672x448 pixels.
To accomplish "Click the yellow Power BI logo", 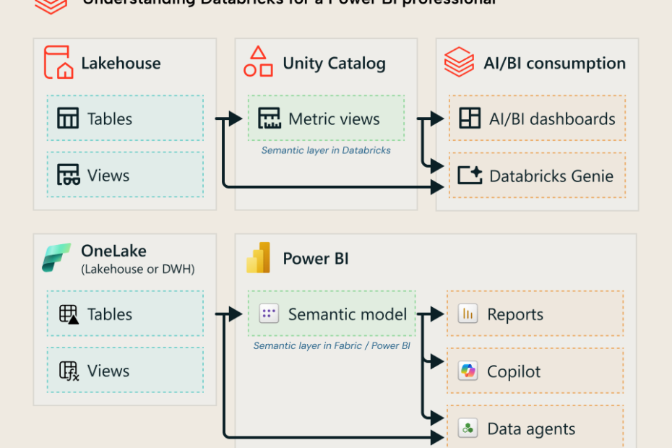I will [258, 258].
